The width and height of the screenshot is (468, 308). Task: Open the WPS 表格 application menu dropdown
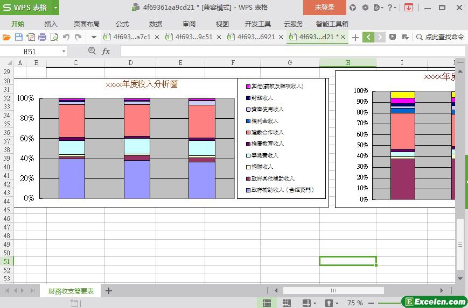55,8
